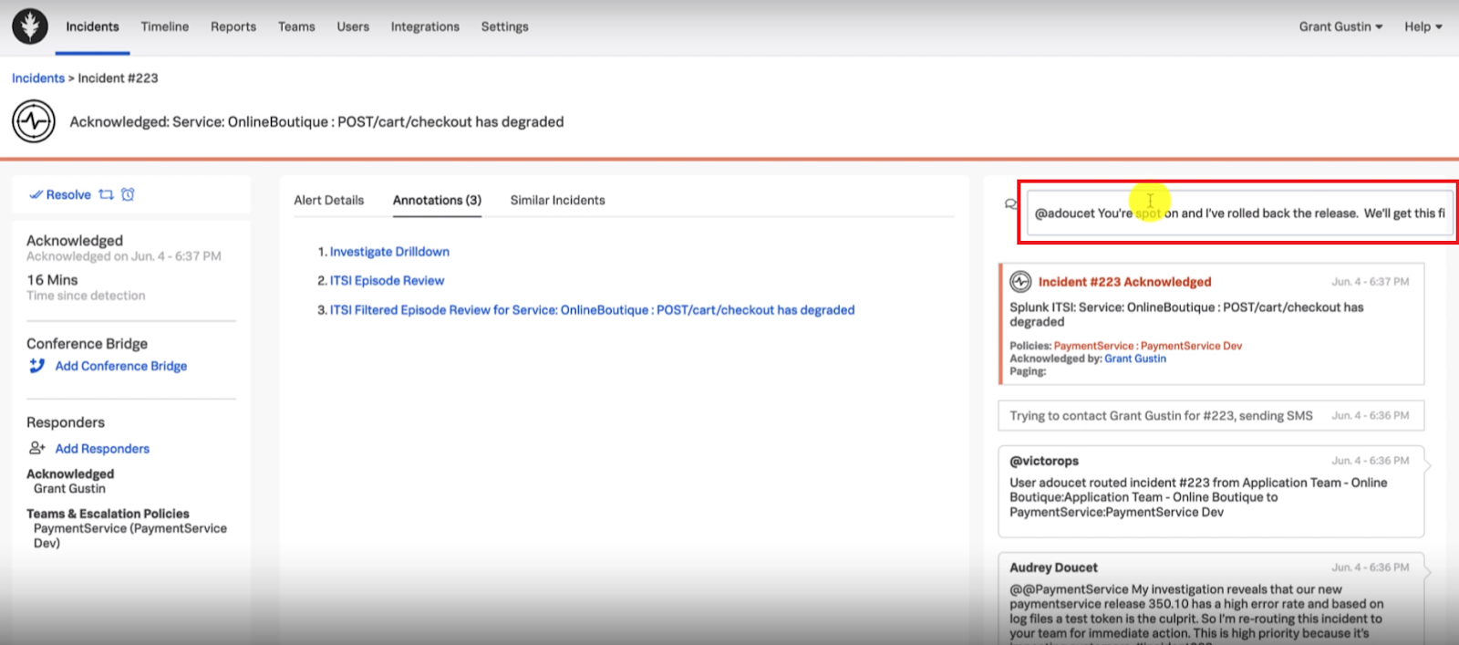Image resolution: width=1459 pixels, height=645 pixels.
Task: Click the reroute arrows icon beside Resolve
Action: pyautogui.click(x=106, y=194)
